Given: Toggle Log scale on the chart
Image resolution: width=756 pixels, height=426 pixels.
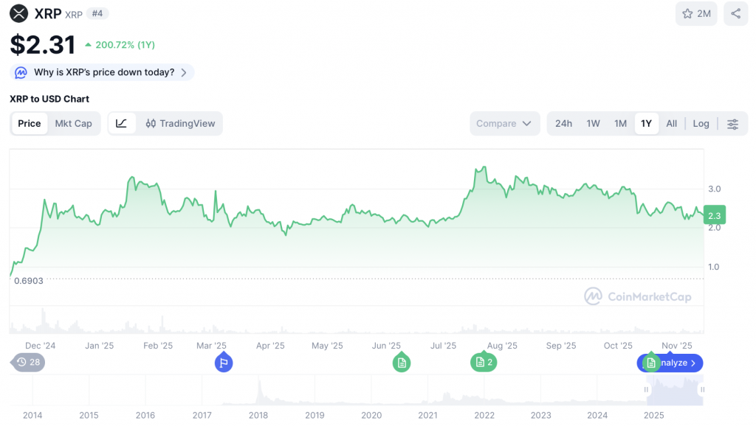Looking at the screenshot, I should [x=701, y=124].
